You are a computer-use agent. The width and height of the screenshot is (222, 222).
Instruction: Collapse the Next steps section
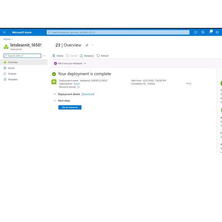(x=55, y=101)
